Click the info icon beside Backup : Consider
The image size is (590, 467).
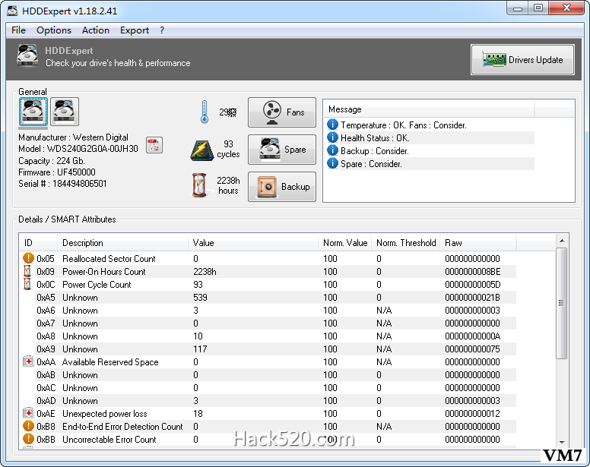[332, 150]
